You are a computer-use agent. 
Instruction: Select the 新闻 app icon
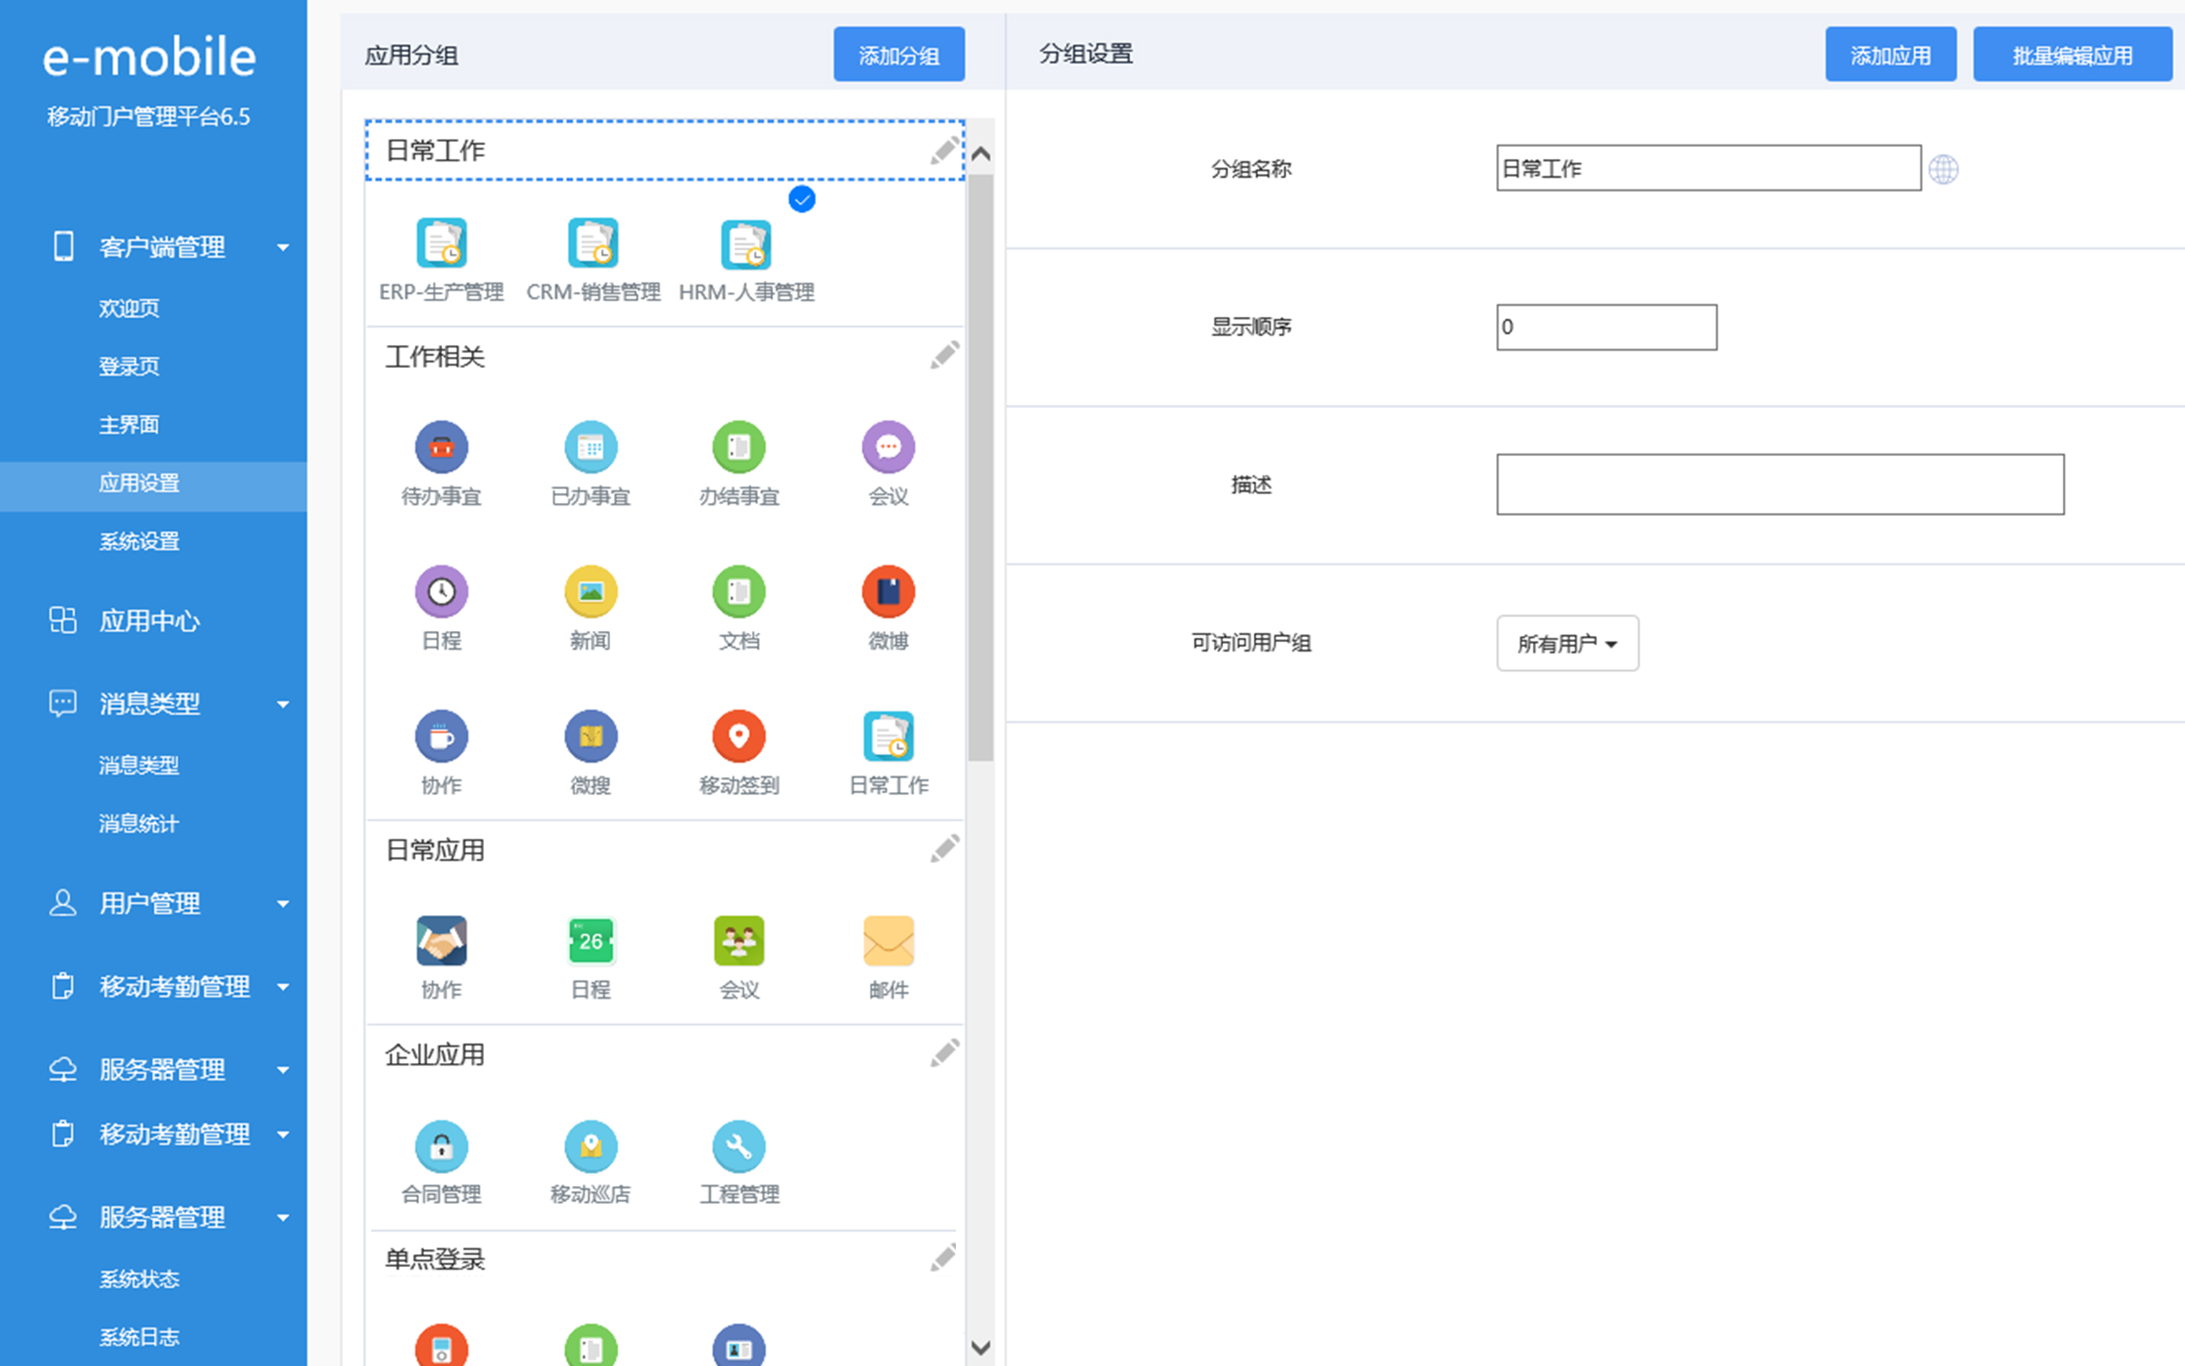pos(591,592)
